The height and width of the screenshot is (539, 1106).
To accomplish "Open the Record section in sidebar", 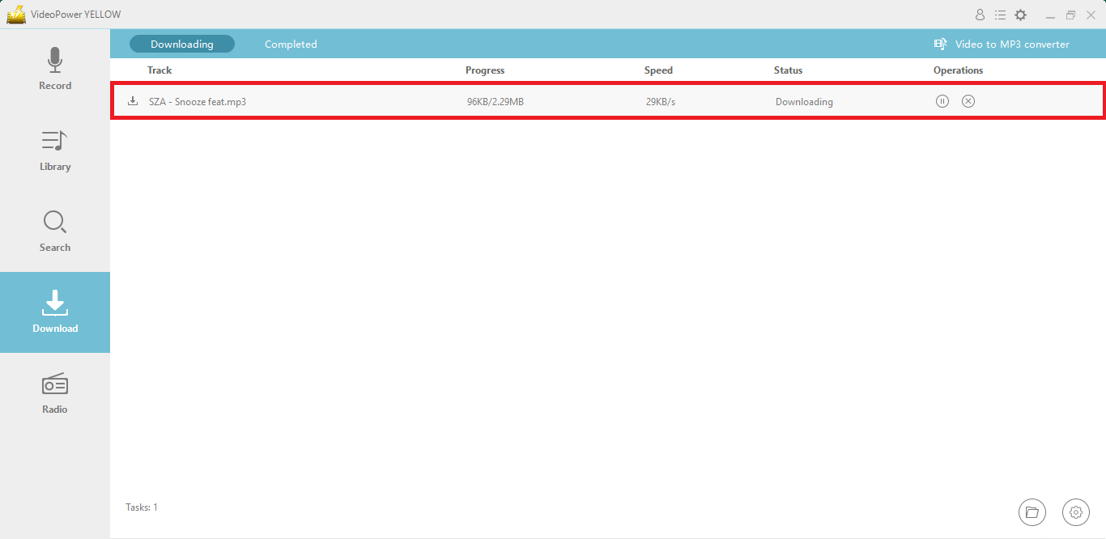I will (x=55, y=70).
